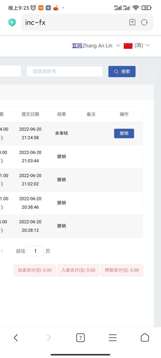This screenshot has height=358, width=161.
Task: Click the 搜索 search button
Action: click(122, 71)
